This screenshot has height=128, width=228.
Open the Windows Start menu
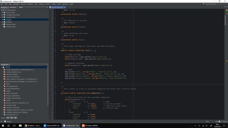tap(3, 126)
